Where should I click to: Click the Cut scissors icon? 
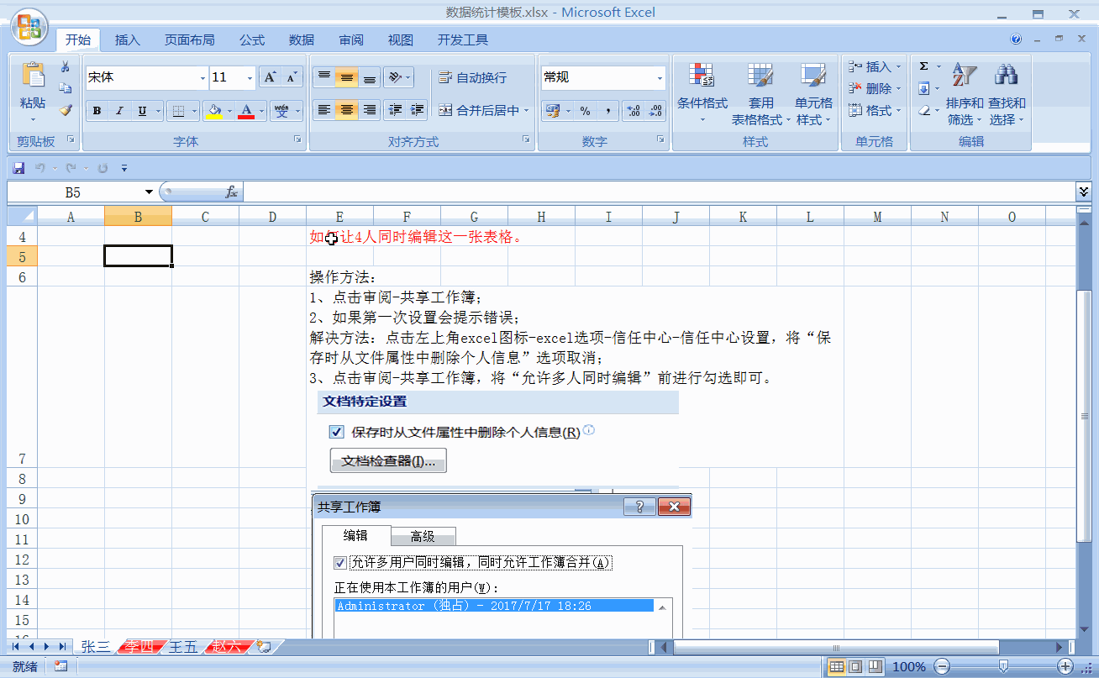(x=66, y=67)
